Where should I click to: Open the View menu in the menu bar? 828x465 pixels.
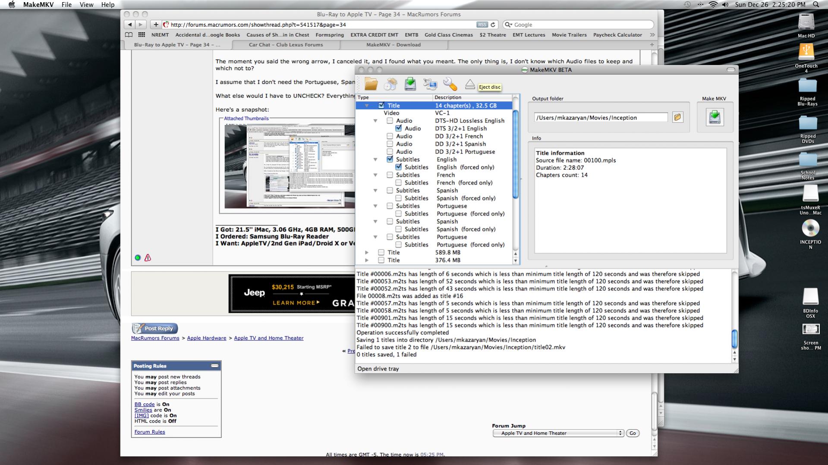click(x=86, y=4)
